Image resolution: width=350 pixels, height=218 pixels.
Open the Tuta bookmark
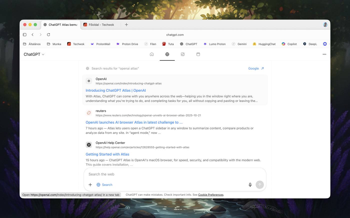pos(168,44)
